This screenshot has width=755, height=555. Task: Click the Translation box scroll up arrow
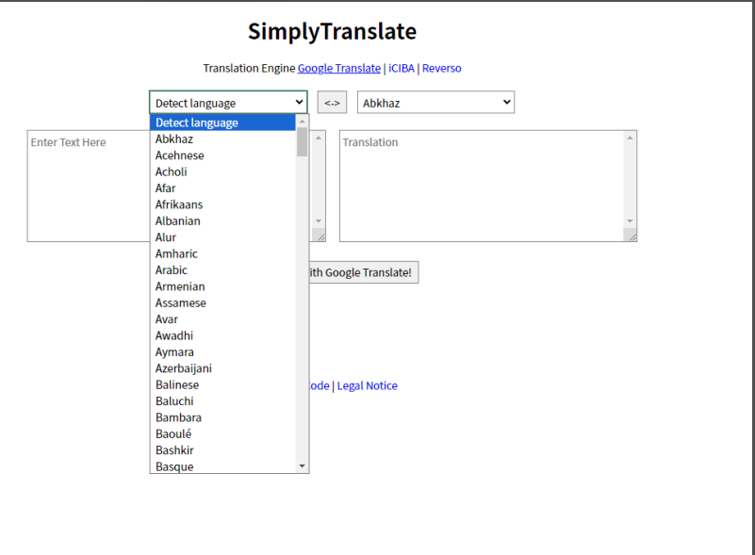click(x=630, y=139)
